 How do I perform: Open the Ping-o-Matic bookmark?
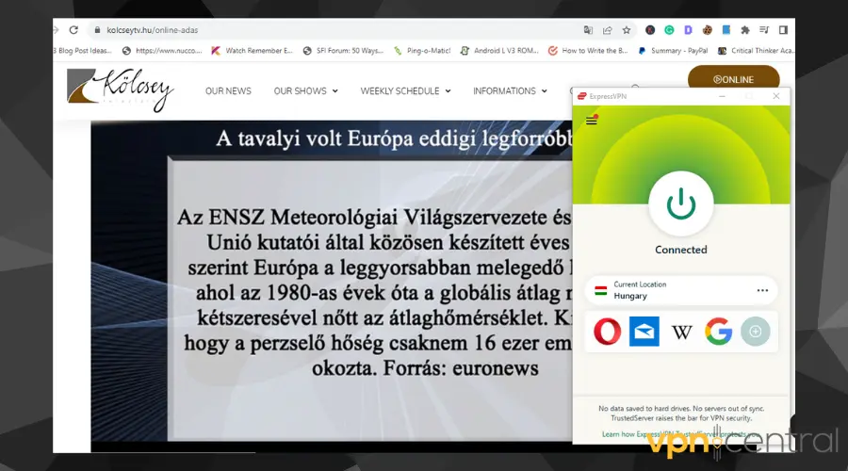pyautogui.click(x=422, y=51)
